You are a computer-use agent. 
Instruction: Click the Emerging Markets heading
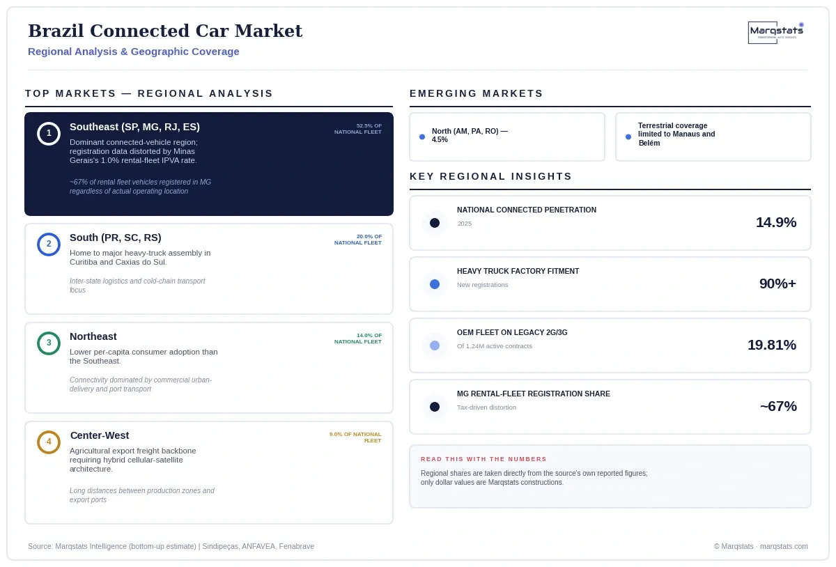(477, 93)
